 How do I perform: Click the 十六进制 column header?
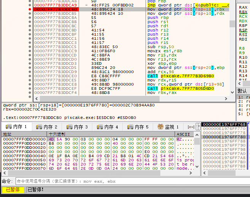coord(111,134)
